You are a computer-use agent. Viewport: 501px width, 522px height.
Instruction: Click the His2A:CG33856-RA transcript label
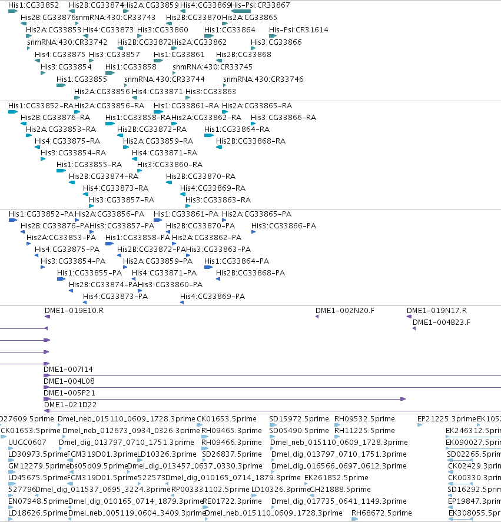[110, 106]
